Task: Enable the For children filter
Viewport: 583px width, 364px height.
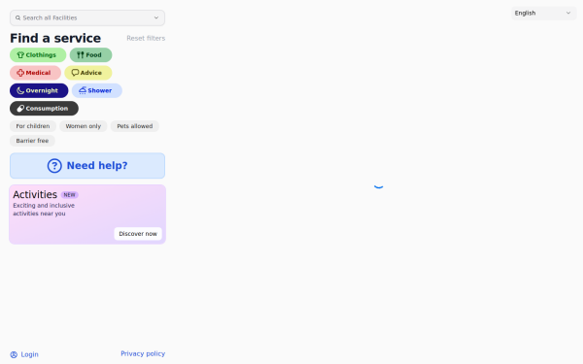Action: tap(33, 126)
